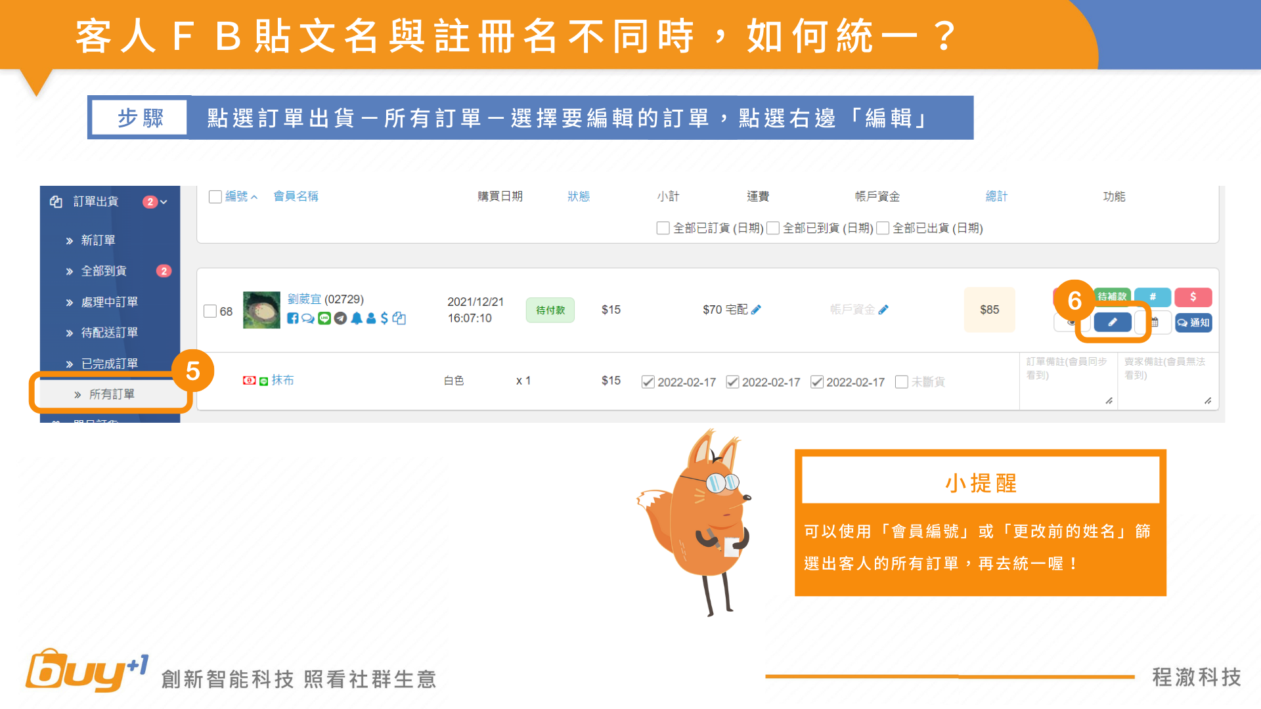
Task: Click the pencil icon next to 帳戶資金
Action: [x=883, y=309]
